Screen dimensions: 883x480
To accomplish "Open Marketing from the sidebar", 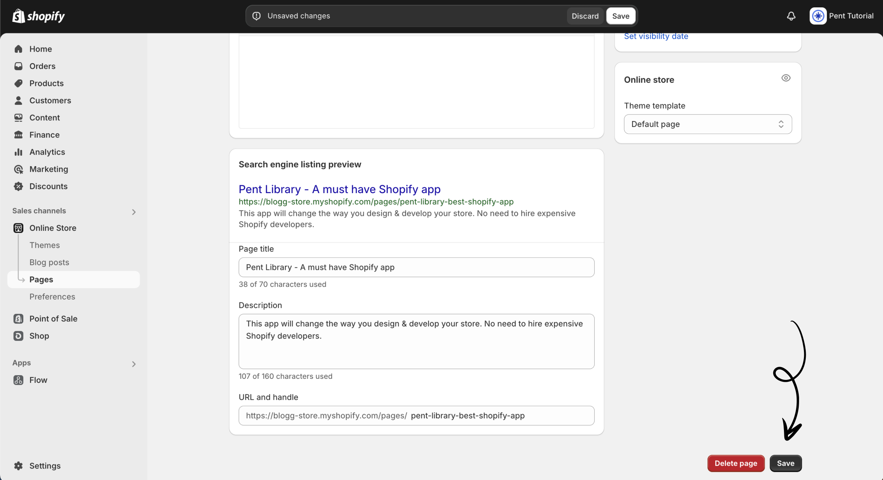I will click(x=49, y=169).
